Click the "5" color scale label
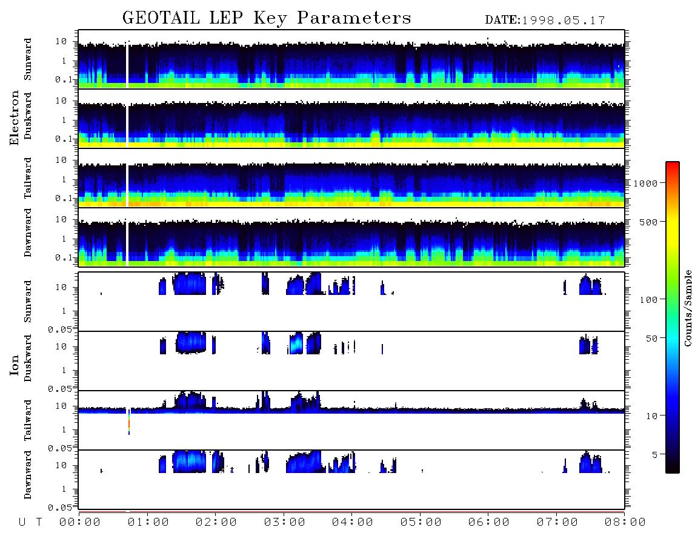Image resolution: width=692 pixels, height=533 pixels. pyautogui.click(x=654, y=454)
